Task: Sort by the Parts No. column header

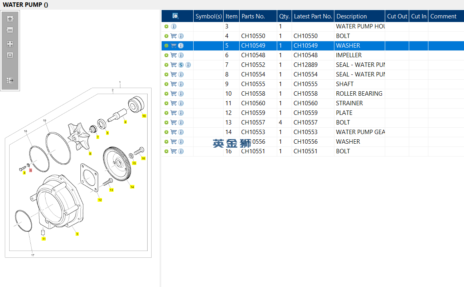Action: [253, 16]
